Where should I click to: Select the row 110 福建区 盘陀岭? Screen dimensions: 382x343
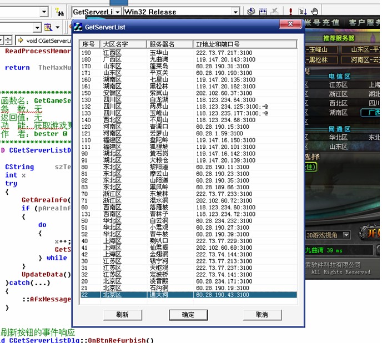188,140
